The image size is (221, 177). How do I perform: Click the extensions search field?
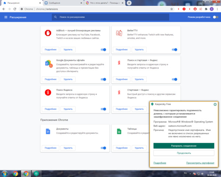(x=110, y=17)
